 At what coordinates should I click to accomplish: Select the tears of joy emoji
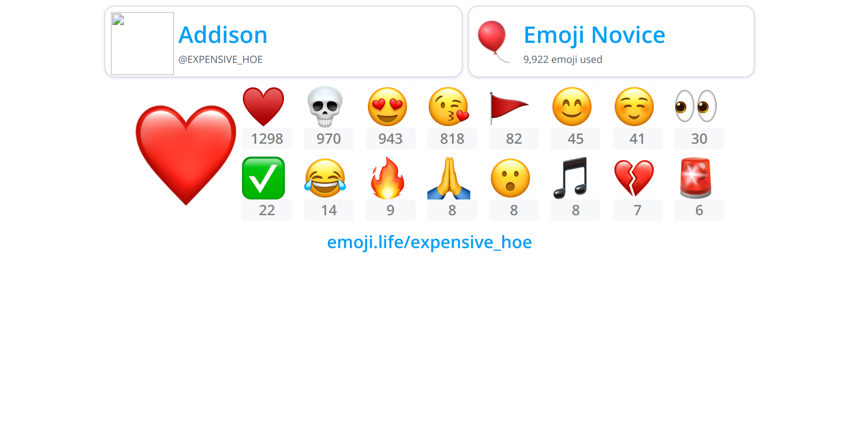325,178
